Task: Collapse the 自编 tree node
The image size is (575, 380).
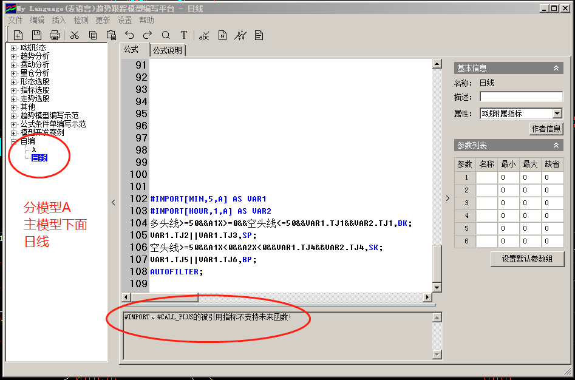Action: pos(14,141)
